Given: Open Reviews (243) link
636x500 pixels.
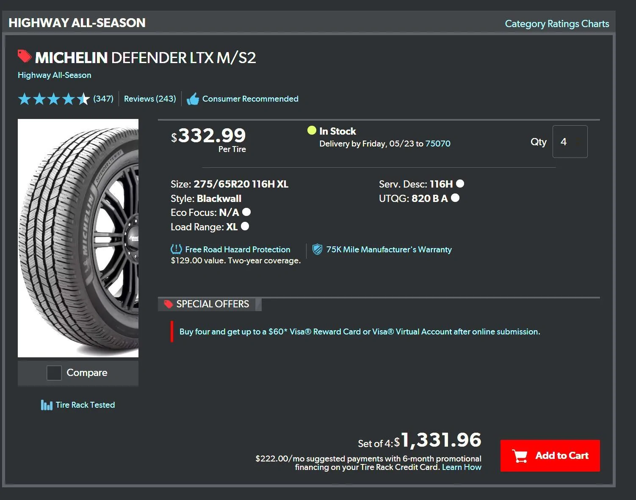Looking at the screenshot, I should coord(150,99).
